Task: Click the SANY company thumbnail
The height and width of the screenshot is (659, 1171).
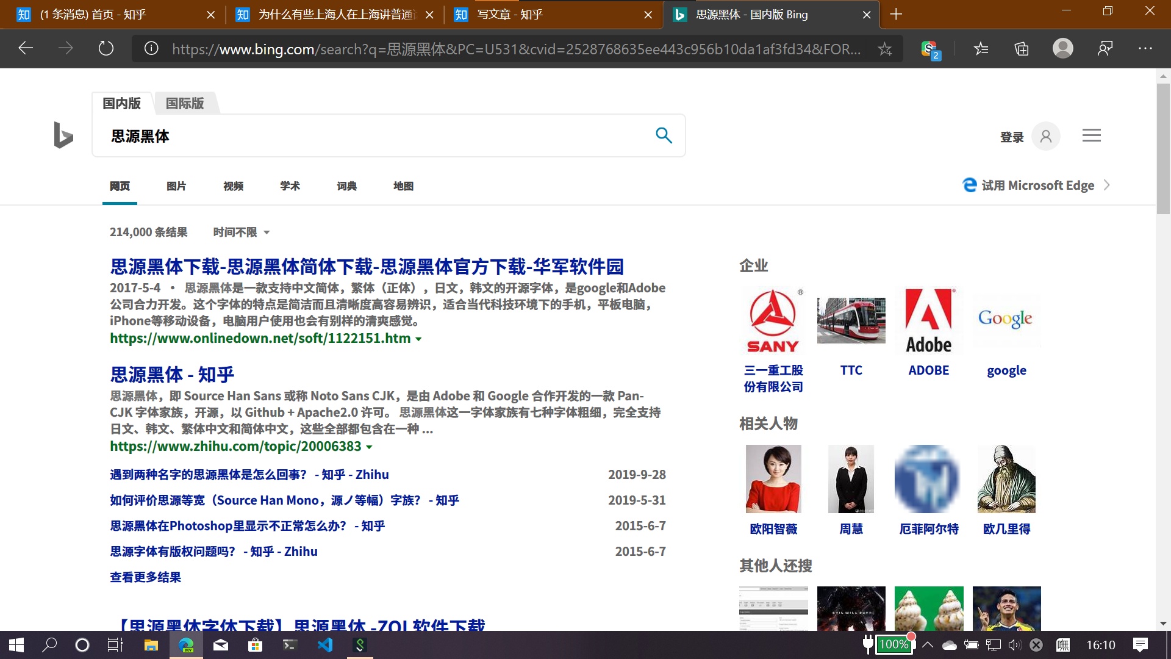Action: (x=773, y=322)
